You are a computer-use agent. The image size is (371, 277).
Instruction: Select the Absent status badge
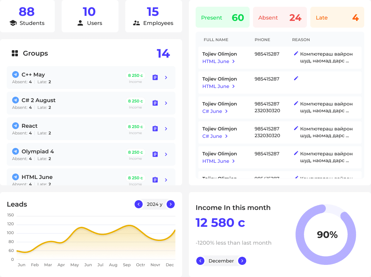(280, 17)
